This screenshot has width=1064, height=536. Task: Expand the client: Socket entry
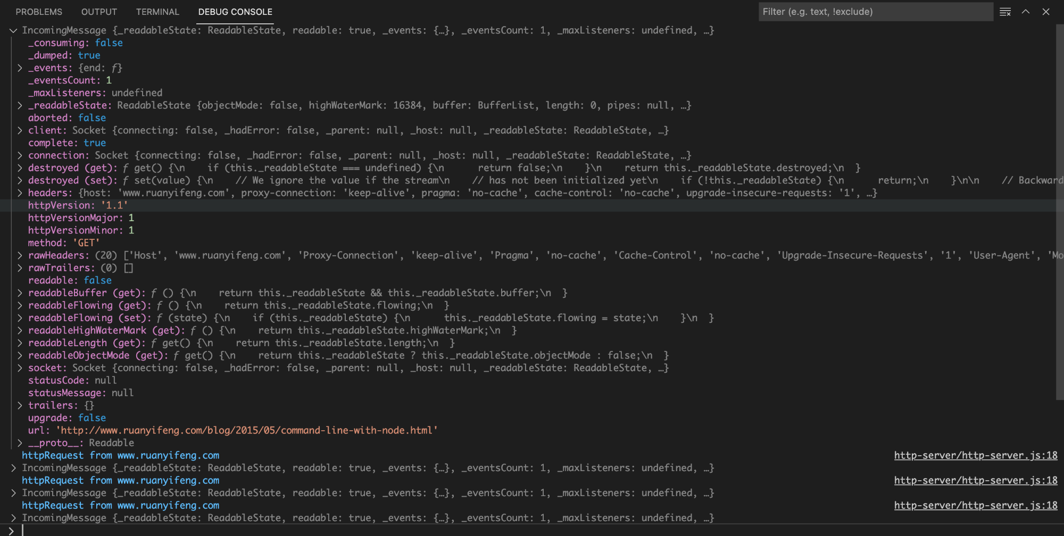click(20, 130)
